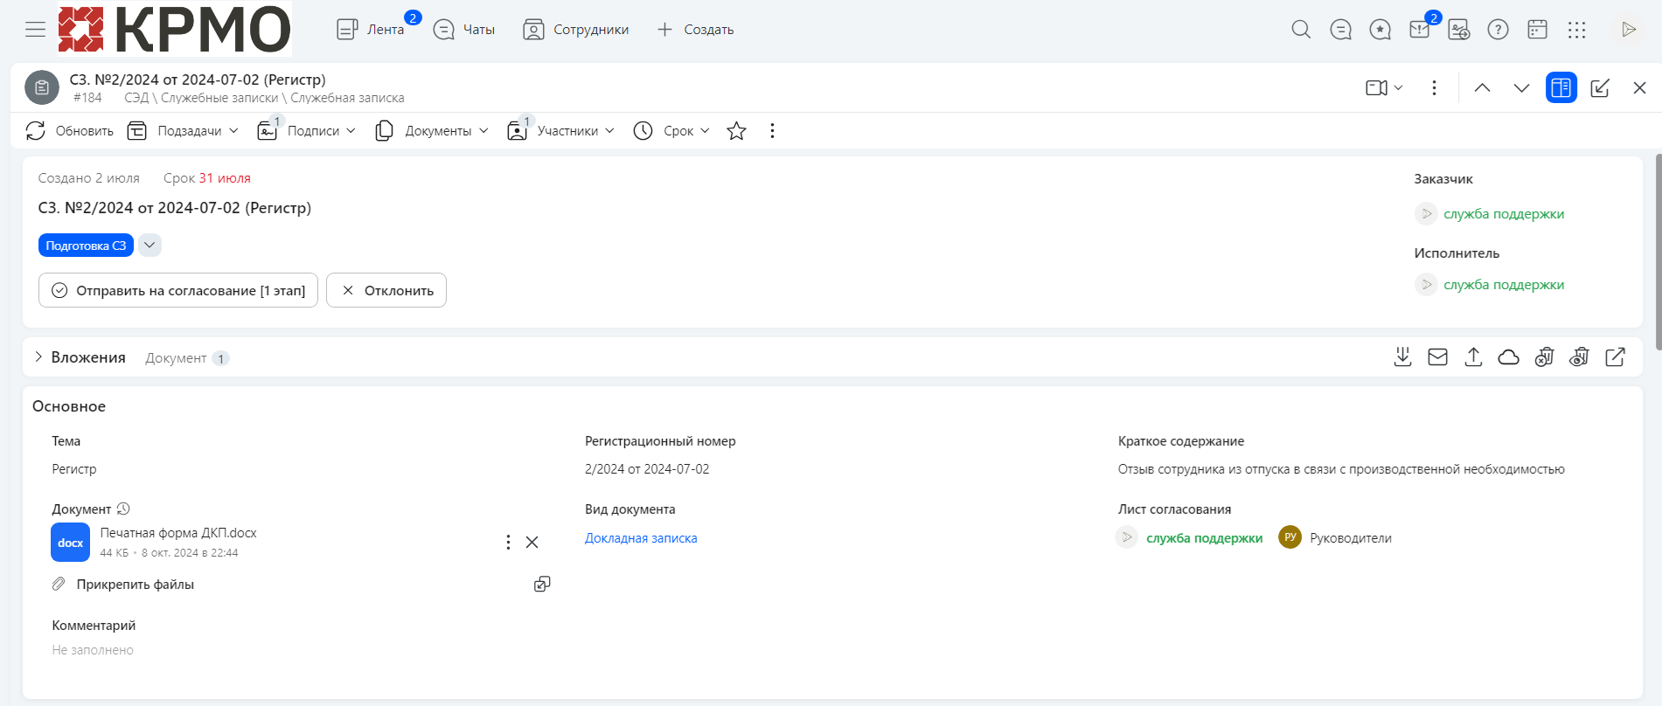Click Отправить на согласование [1 этап] button
The image size is (1662, 706).
point(178,290)
